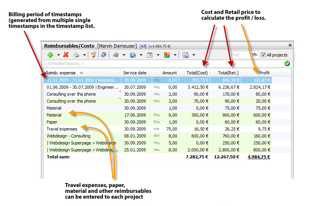This screenshot has width=312, height=206.
Task: Select Consulting over the phone row 70,00 €
Action: pos(158,101)
